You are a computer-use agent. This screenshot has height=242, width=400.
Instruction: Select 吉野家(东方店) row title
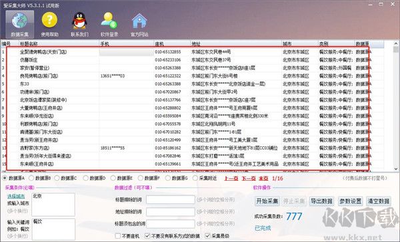[35, 148]
